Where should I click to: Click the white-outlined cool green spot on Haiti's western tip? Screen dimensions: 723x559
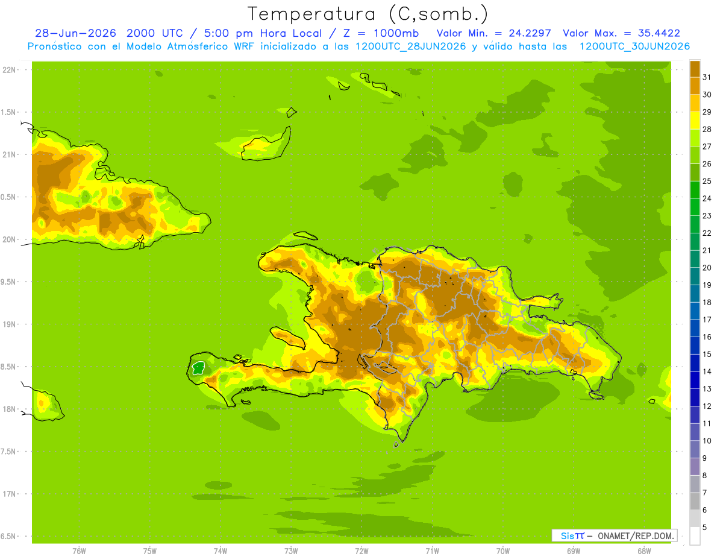(198, 367)
